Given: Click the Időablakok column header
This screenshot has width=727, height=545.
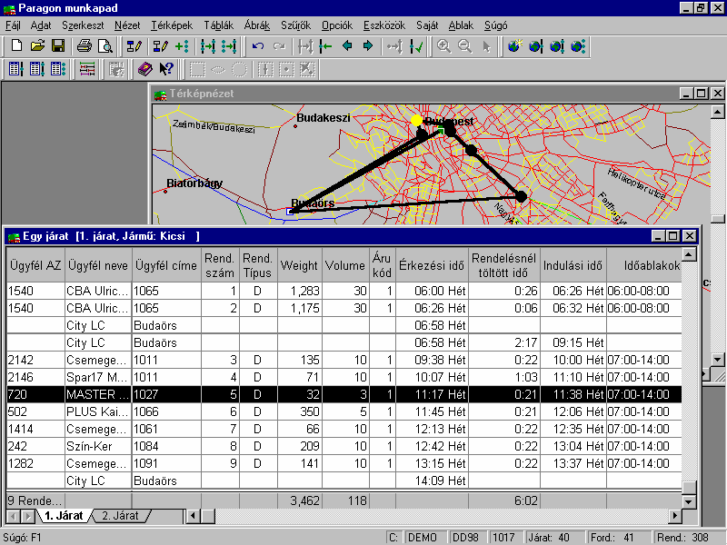Looking at the screenshot, I should (x=644, y=265).
